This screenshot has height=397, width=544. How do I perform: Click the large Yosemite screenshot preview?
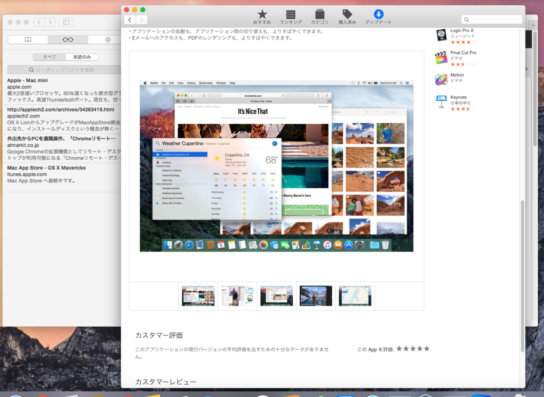point(276,166)
